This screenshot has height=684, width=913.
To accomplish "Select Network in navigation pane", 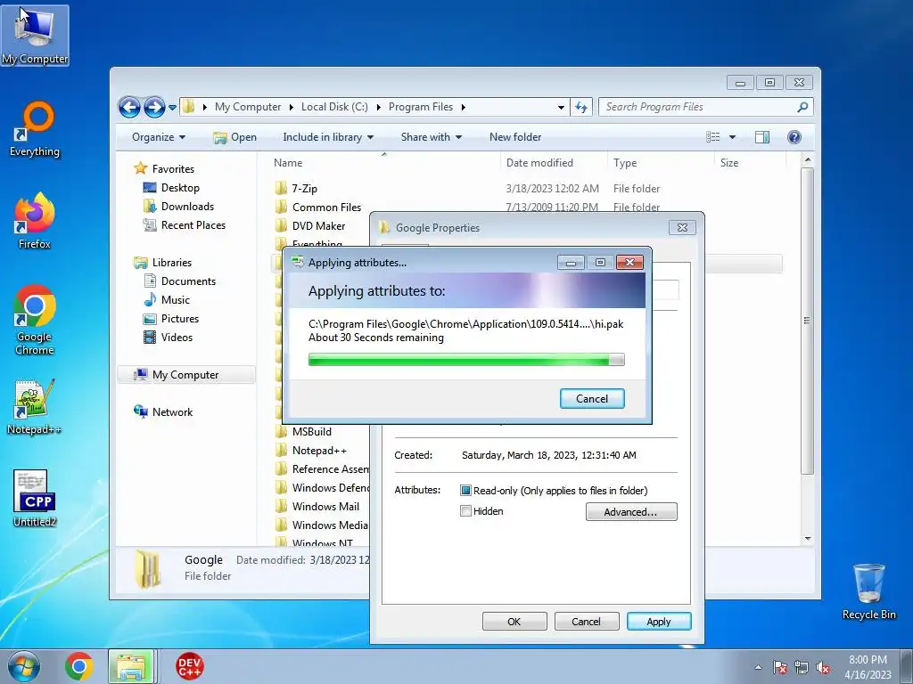I will coord(163,411).
